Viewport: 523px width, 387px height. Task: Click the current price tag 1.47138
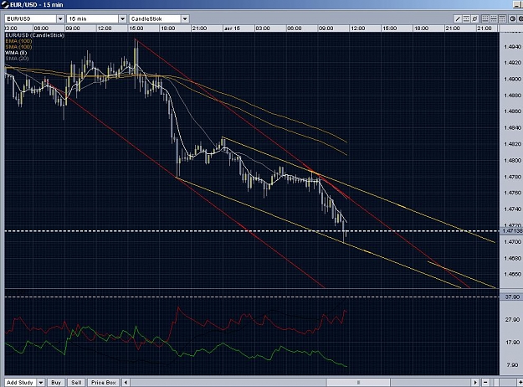[511, 231]
